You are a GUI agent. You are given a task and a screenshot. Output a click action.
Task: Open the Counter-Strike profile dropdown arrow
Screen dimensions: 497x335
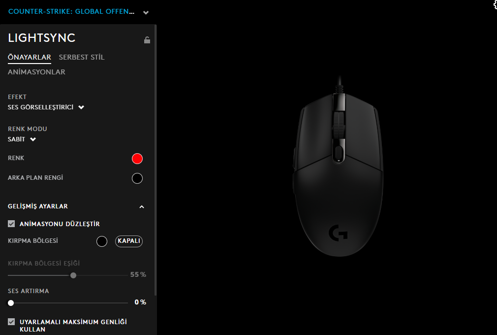[146, 13]
